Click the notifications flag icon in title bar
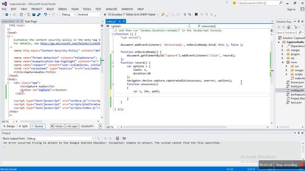Screen dimensions: 305x171 click(227, 3)
